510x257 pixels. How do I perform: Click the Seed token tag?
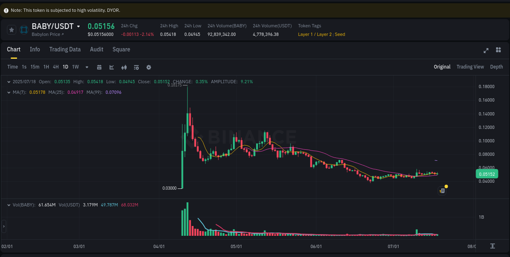pyautogui.click(x=340, y=34)
